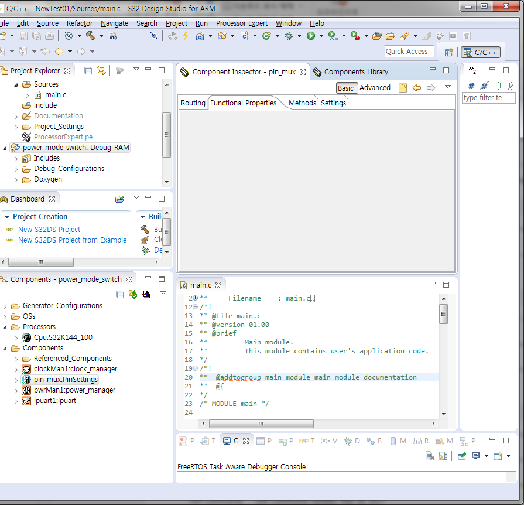Switch to the Settings tab
This screenshot has height=505, width=524.
pyautogui.click(x=333, y=103)
